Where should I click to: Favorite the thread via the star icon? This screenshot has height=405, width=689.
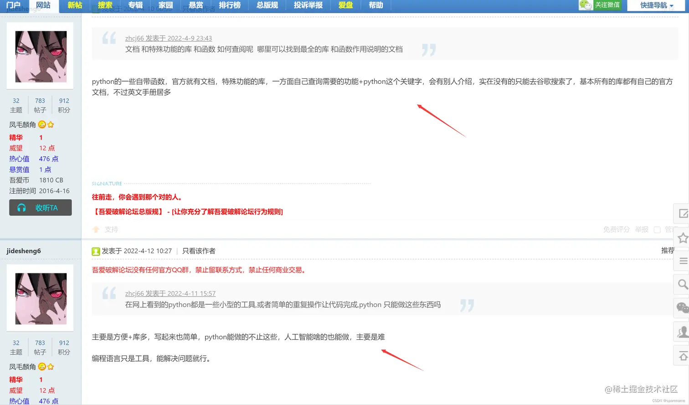point(682,238)
